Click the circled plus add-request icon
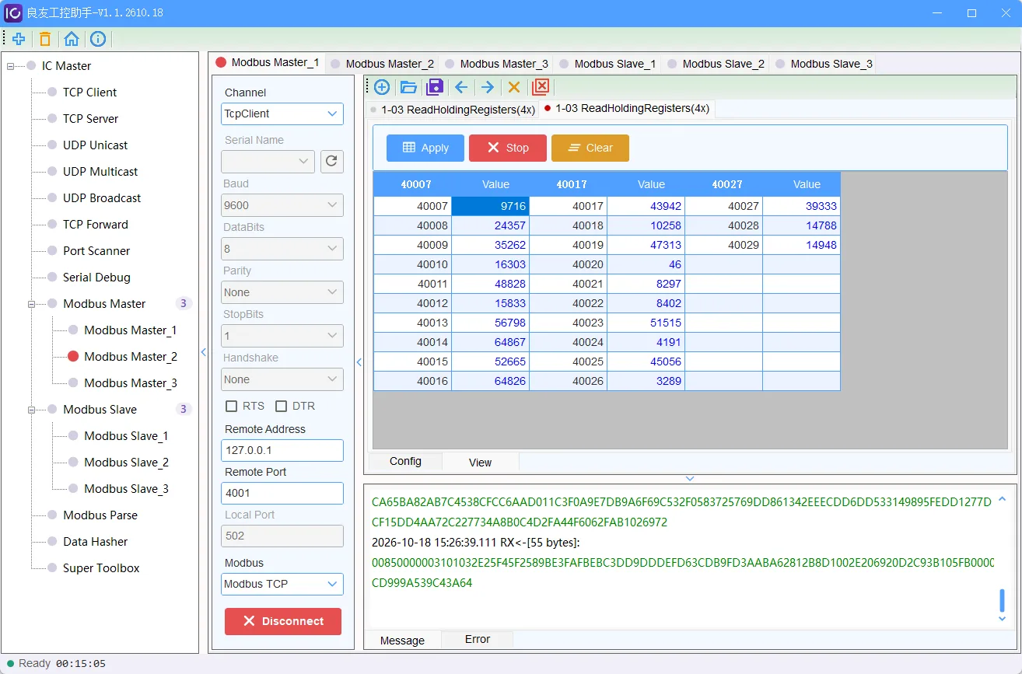Viewport: 1022px width, 674px height. [382, 87]
